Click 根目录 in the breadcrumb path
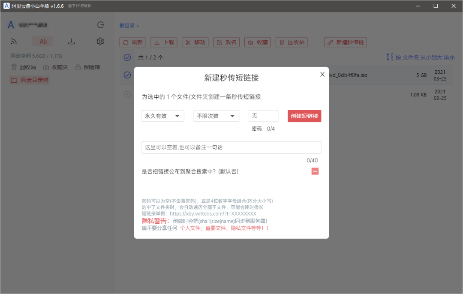The image size is (463, 294). 127,26
